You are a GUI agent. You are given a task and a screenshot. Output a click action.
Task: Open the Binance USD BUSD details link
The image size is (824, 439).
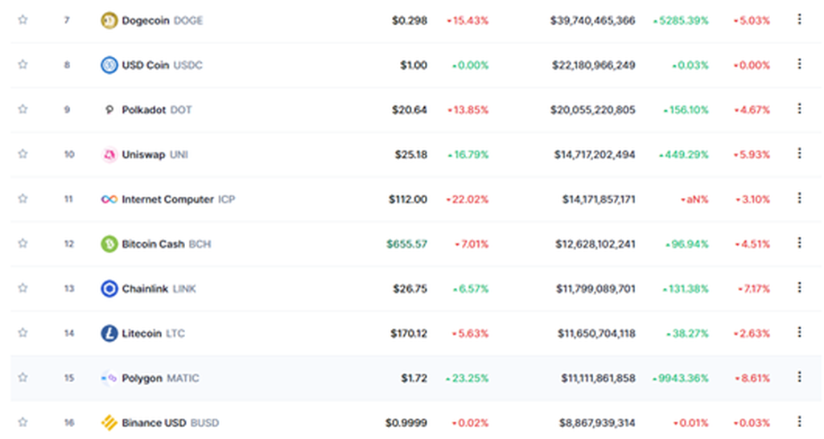[x=171, y=423]
